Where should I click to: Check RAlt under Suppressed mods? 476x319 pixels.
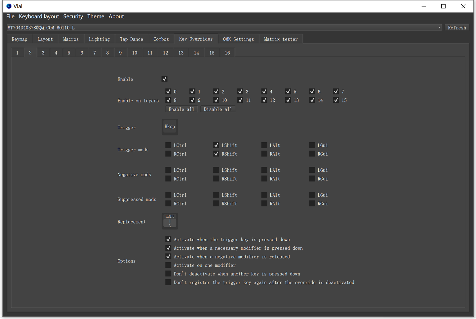click(264, 204)
